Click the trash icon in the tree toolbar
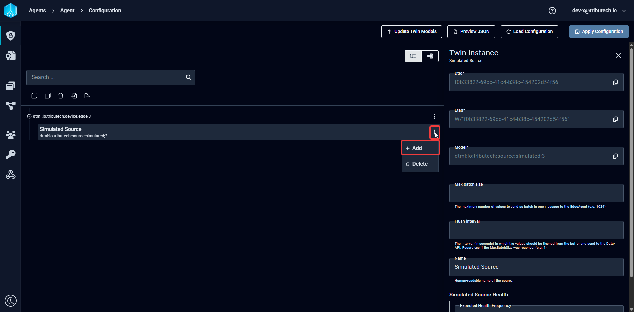 coord(61,96)
